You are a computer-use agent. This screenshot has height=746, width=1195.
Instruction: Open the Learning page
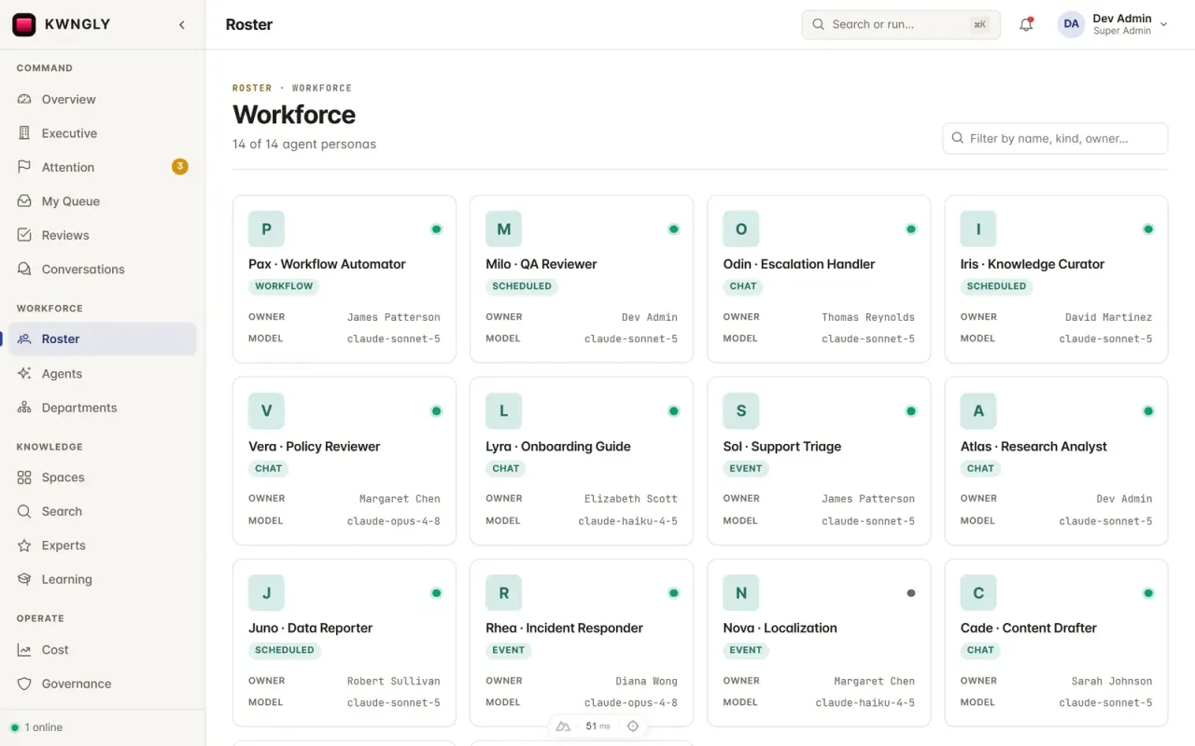(x=103, y=579)
